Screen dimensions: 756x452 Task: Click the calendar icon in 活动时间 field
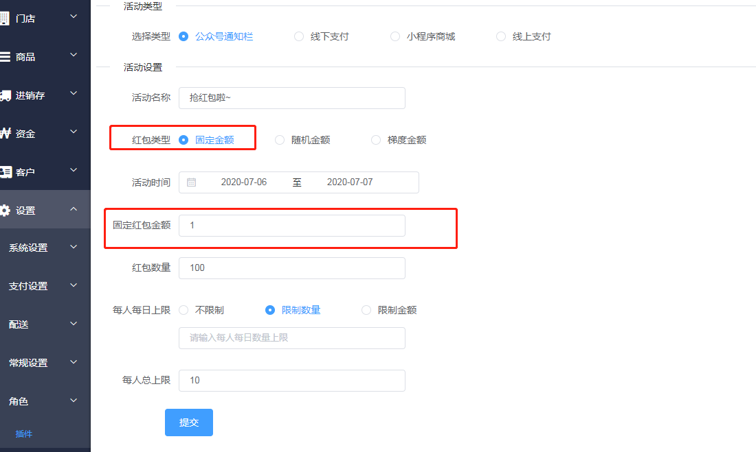pos(192,182)
